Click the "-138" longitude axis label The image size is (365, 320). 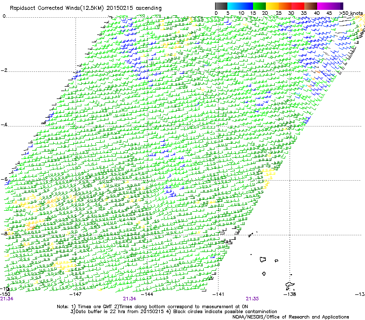coord(290,294)
